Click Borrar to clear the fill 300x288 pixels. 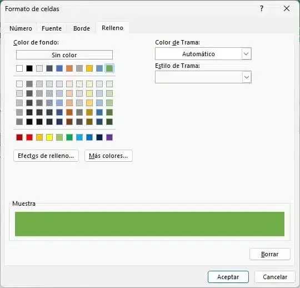(270, 254)
